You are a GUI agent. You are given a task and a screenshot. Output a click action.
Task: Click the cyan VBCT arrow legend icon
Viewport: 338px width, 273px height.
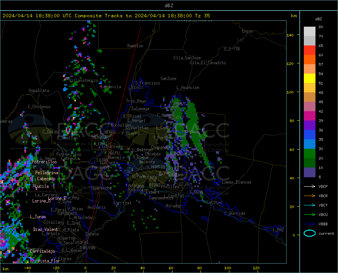coord(309,205)
